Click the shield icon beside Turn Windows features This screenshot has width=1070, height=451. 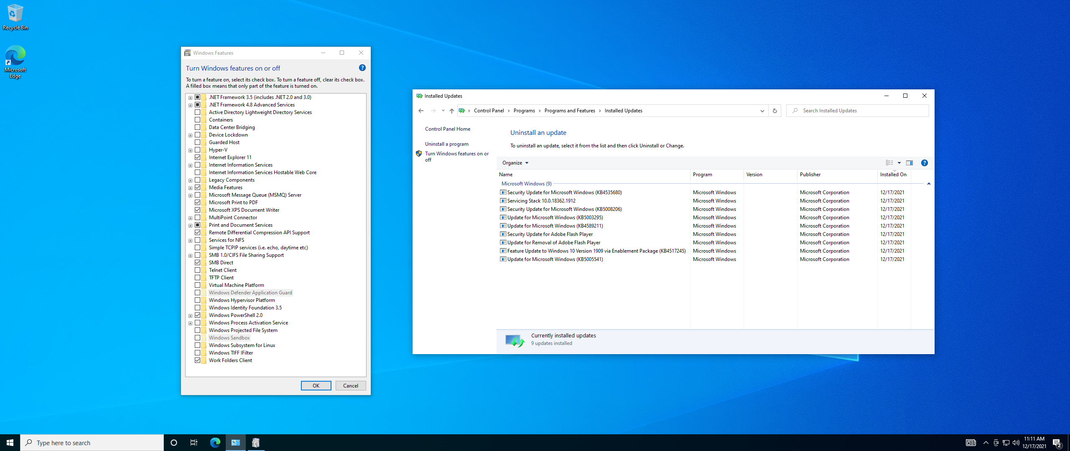(419, 154)
